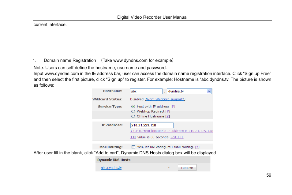The width and height of the screenshot is (292, 195).
Task: Click the Your current location's IP address link
Action: (x=172, y=131)
